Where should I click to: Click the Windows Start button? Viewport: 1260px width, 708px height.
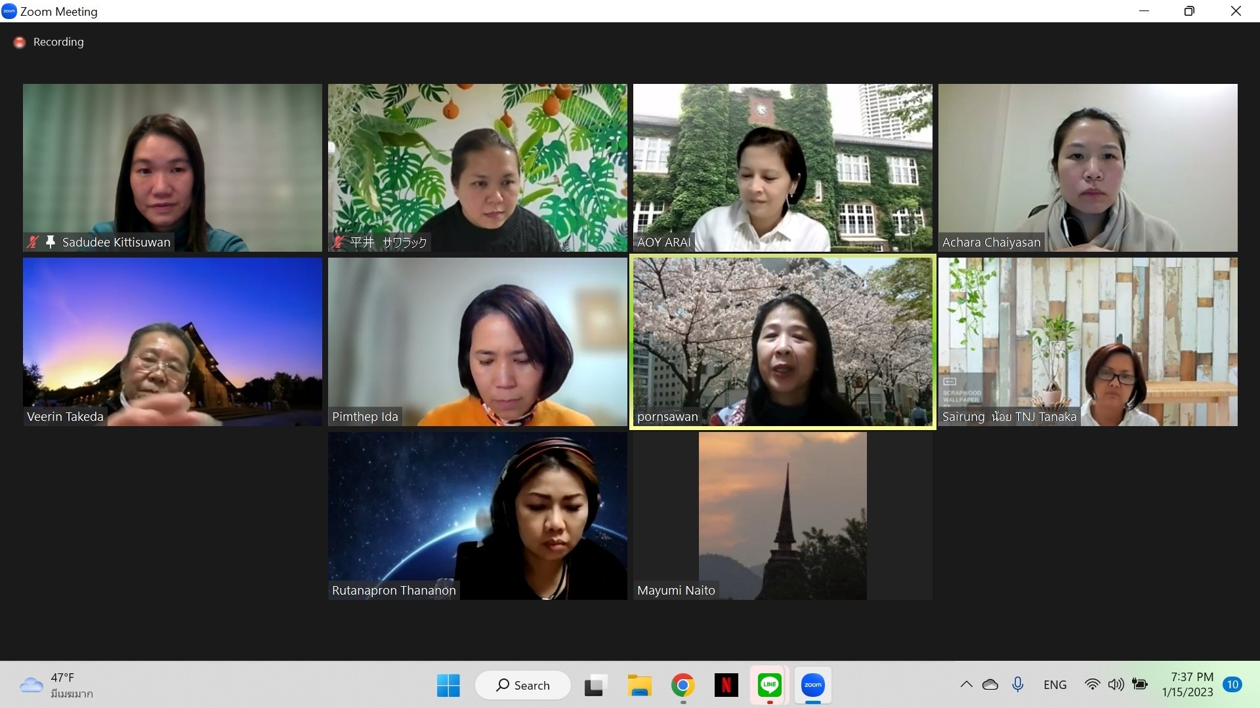point(448,685)
